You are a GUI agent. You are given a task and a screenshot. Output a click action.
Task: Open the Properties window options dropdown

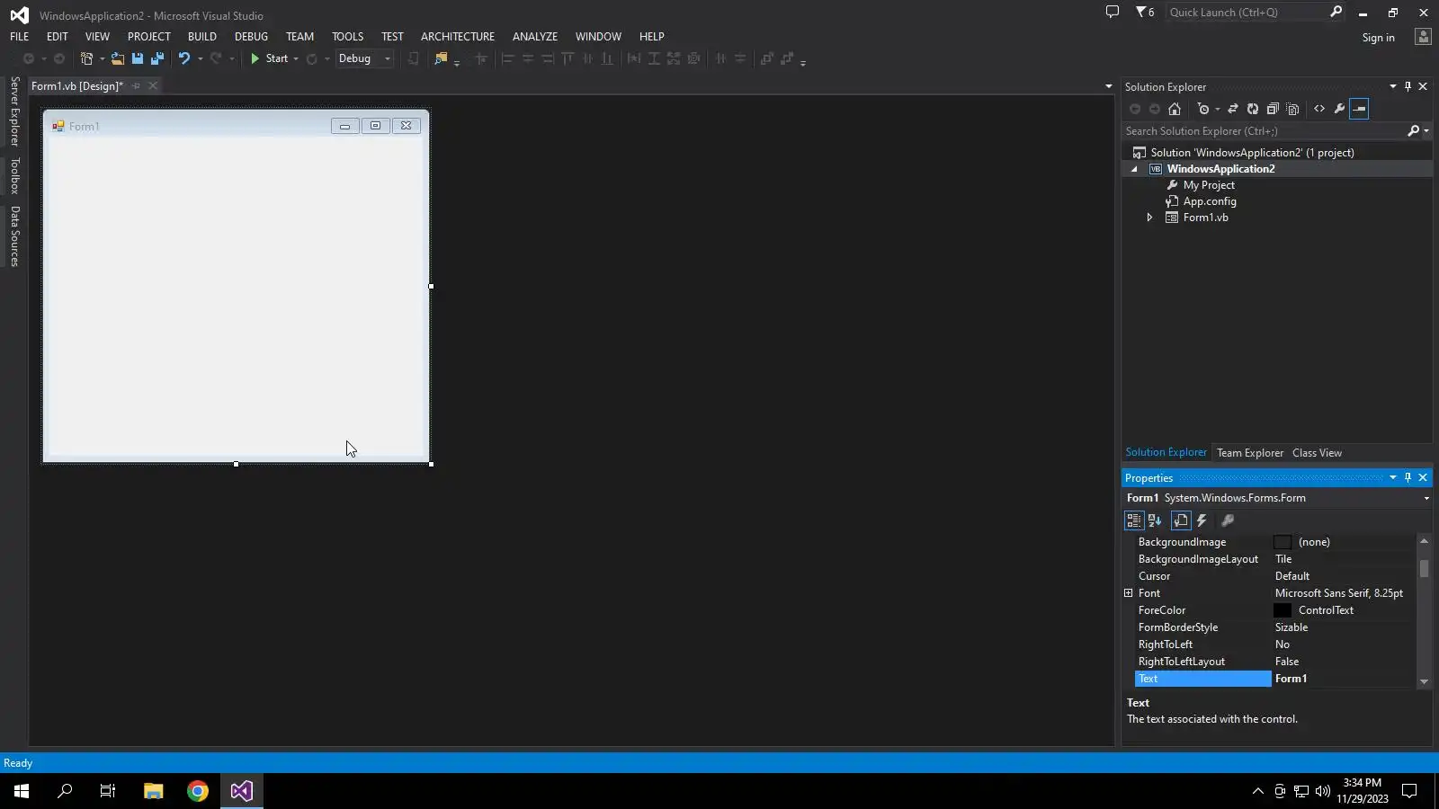click(1393, 478)
